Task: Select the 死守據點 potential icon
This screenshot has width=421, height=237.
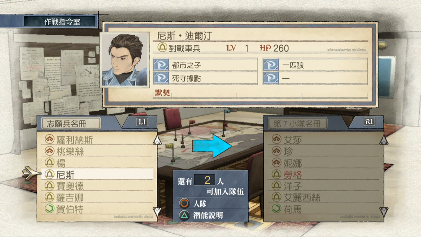Action: click(161, 78)
